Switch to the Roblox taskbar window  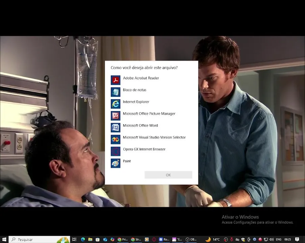click(x=164, y=239)
